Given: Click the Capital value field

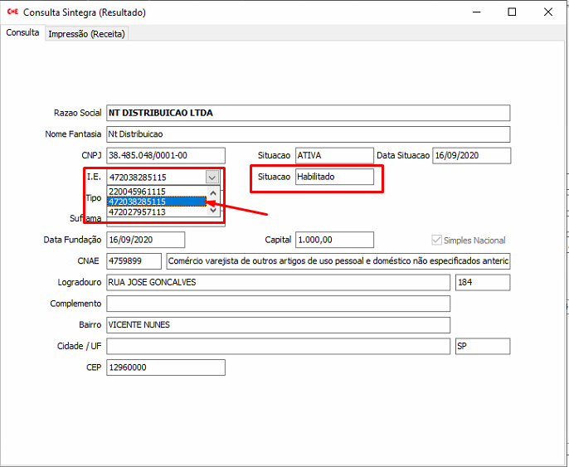Looking at the screenshot, I should (333, 240).
